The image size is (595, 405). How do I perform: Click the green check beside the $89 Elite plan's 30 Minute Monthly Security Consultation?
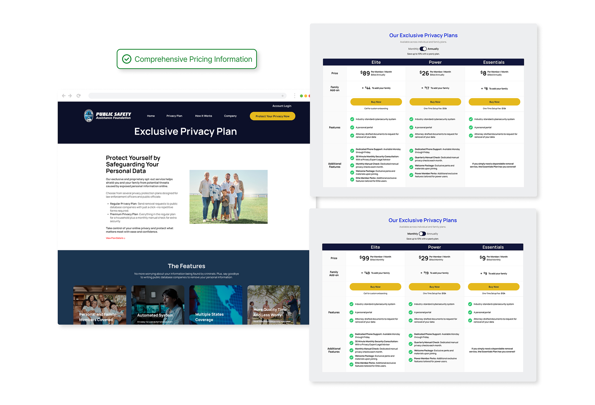[x=352, y=158]
